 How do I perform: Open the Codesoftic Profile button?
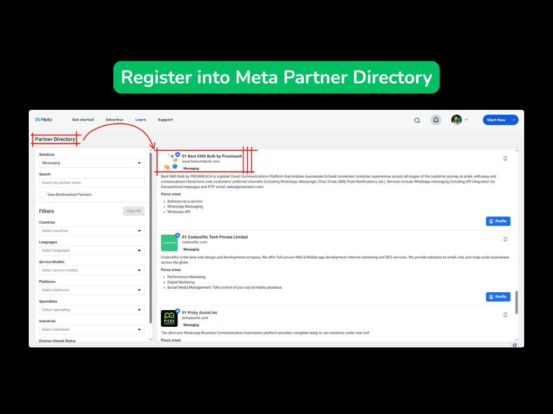498,297
